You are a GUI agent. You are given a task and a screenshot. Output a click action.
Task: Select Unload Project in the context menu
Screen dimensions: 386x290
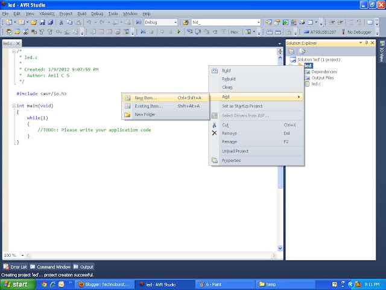point(256,151)
